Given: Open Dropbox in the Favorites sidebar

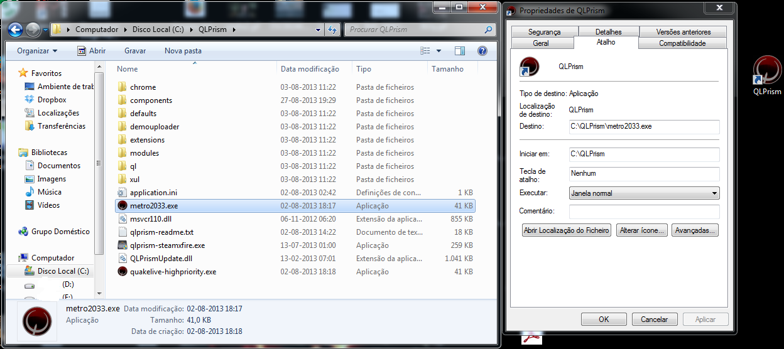Looking at the screenshot, I should click(x=52, y=100).
